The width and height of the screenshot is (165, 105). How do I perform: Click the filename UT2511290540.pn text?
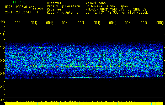19,7
